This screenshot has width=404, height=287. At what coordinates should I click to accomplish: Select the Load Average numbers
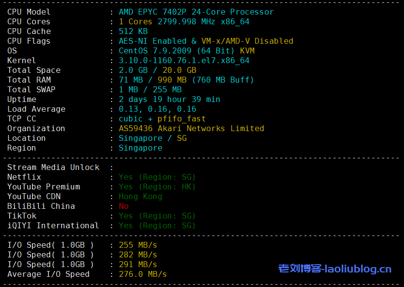pos(157,109)
